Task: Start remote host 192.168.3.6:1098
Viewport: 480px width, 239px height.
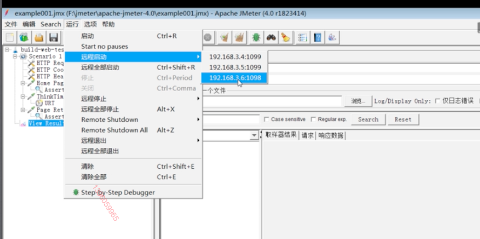Action: pyautogui.click(x=234, y=78)
